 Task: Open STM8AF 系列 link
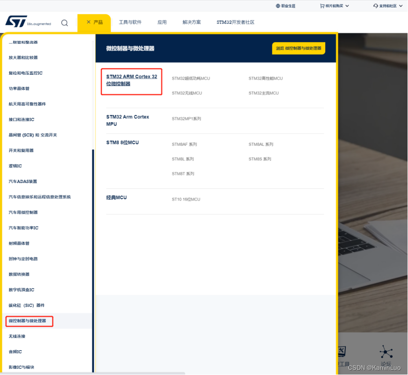coord(184,144)
